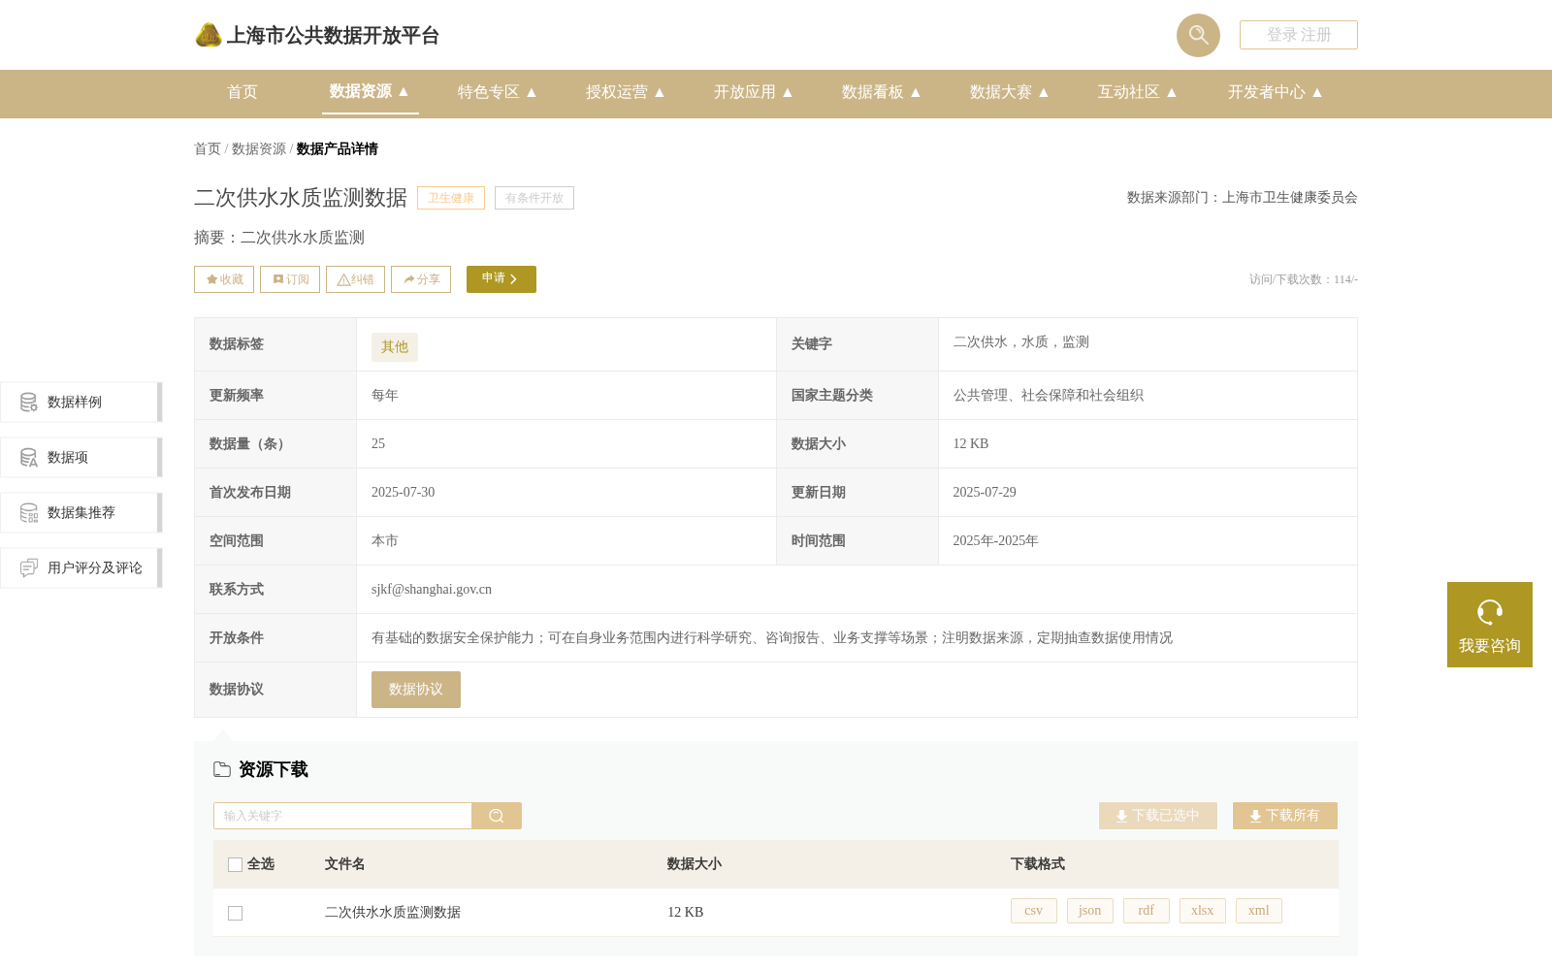The width and height of the screenshot is (1552, 970).
Task: Click the 下载已选中 button
Action: [1158, 816]
